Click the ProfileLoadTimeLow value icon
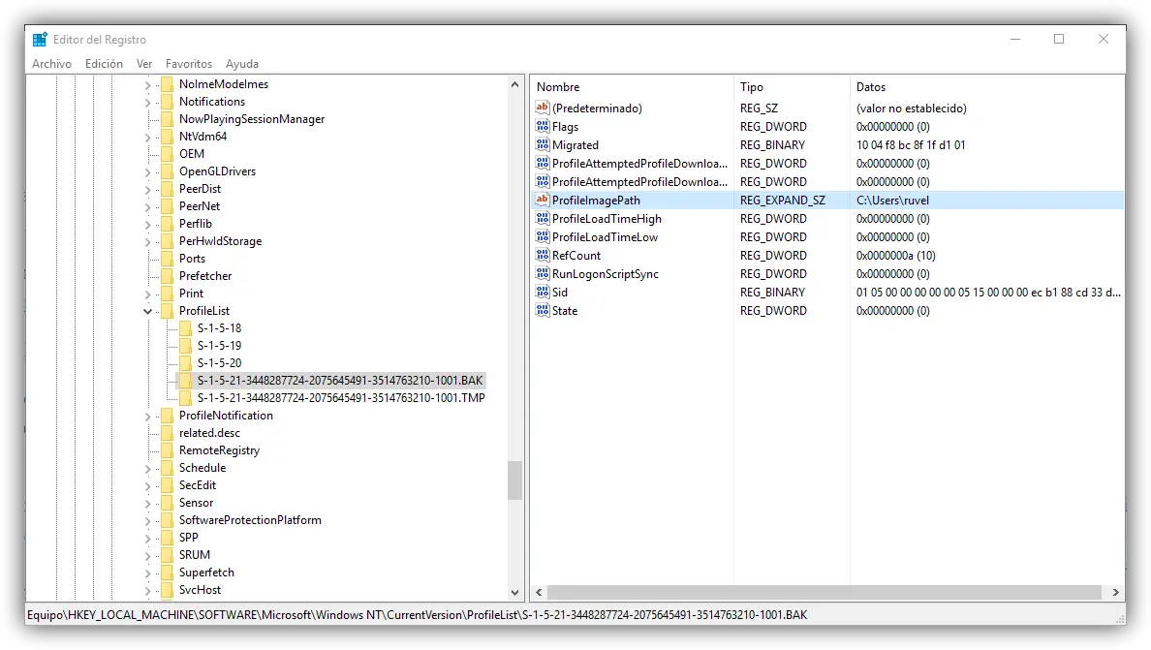 point(543,236)
